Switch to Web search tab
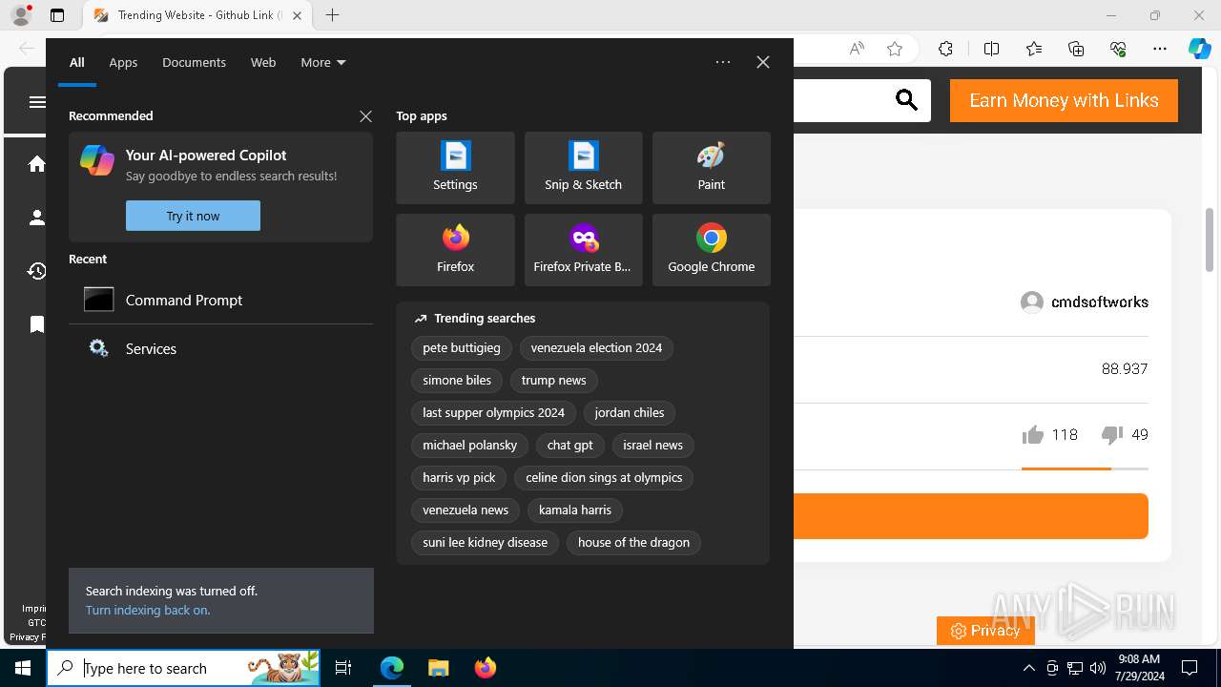The width and height of the screenshot is (1221, 687). 263,62
